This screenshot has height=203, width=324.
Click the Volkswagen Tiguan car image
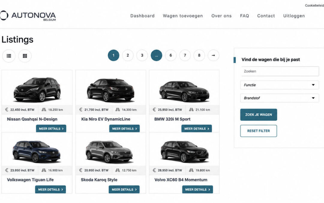tap(36, 152)
